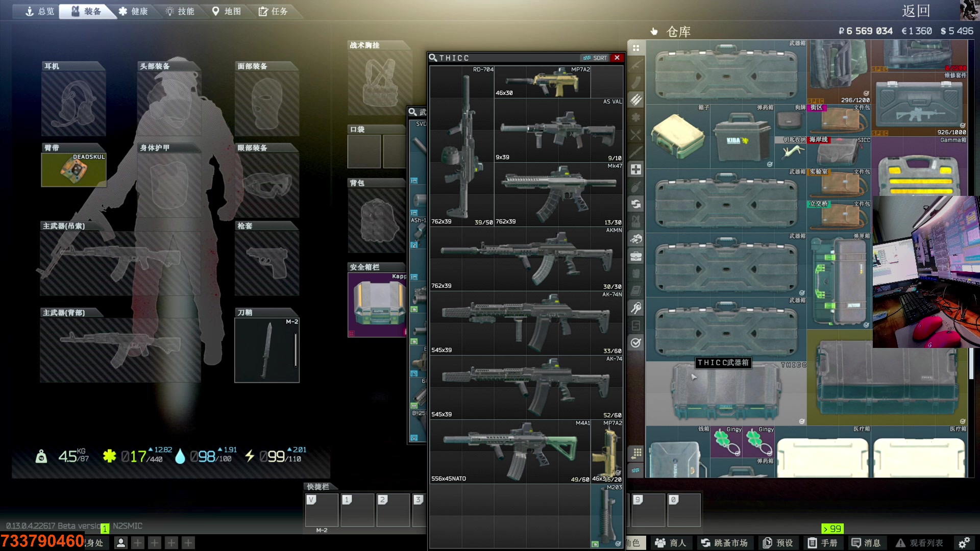Open the 实验室 文件包 documents case
This screenshot has width=980, height=551.
(x=839, y=185)
